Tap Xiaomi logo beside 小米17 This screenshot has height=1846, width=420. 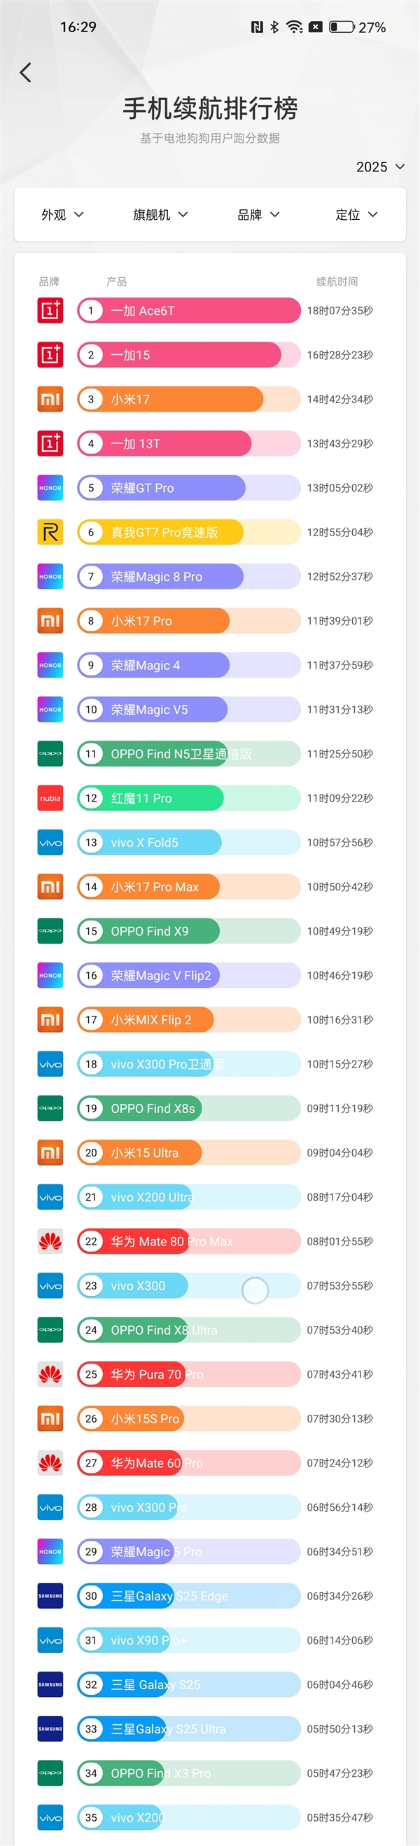50,399
